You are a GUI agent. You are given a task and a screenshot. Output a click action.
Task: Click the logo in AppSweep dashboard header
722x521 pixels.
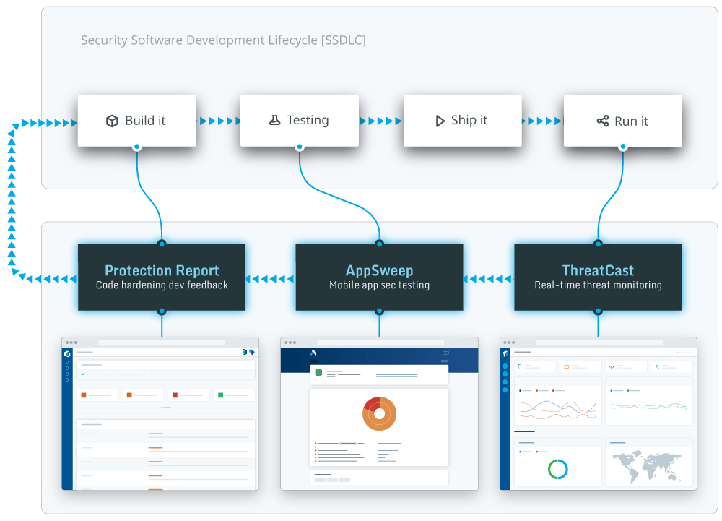coord(313,353)
